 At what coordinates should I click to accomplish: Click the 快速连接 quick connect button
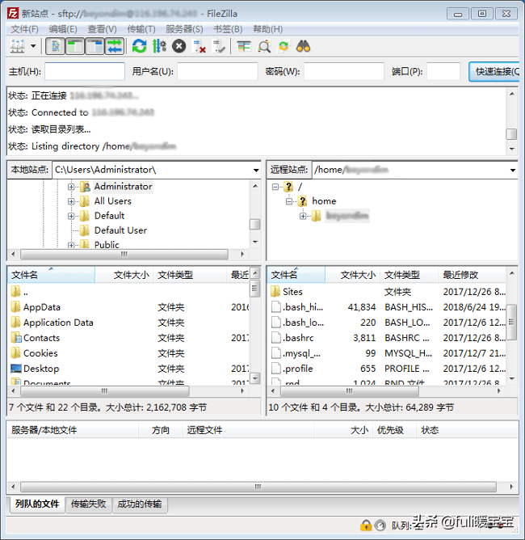tap(495, 71)
